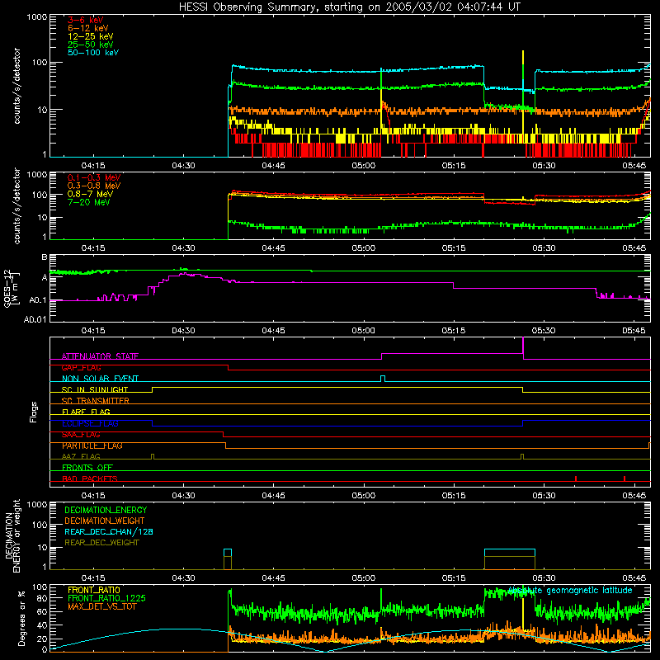660x660 pixels.
Task: Click the 05:00 tick label under Flags panel
Action: (x=364, y=496)
